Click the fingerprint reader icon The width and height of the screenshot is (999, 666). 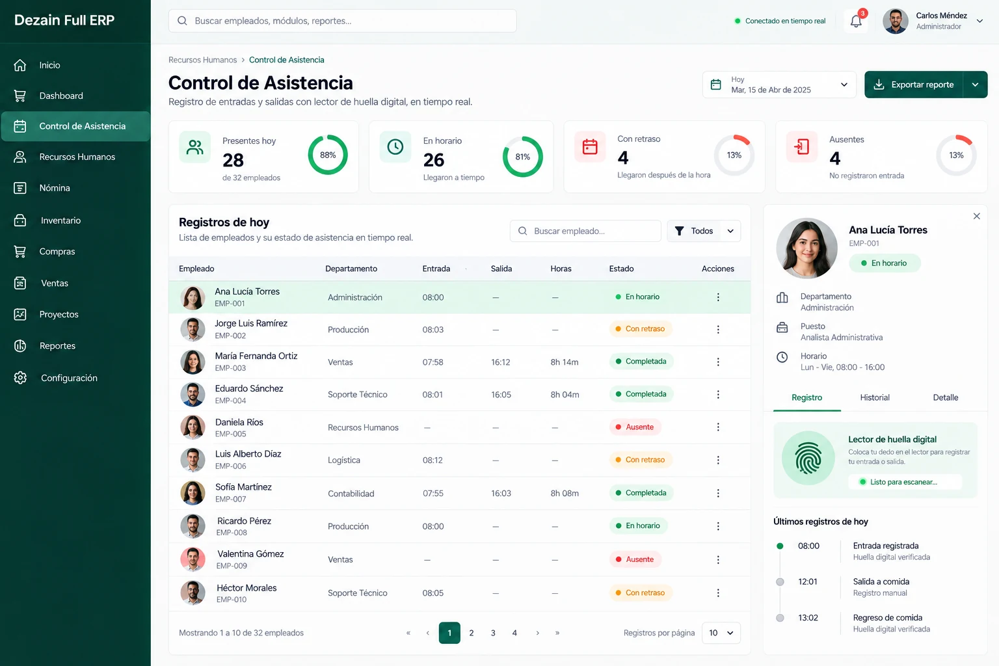point(808,459)
